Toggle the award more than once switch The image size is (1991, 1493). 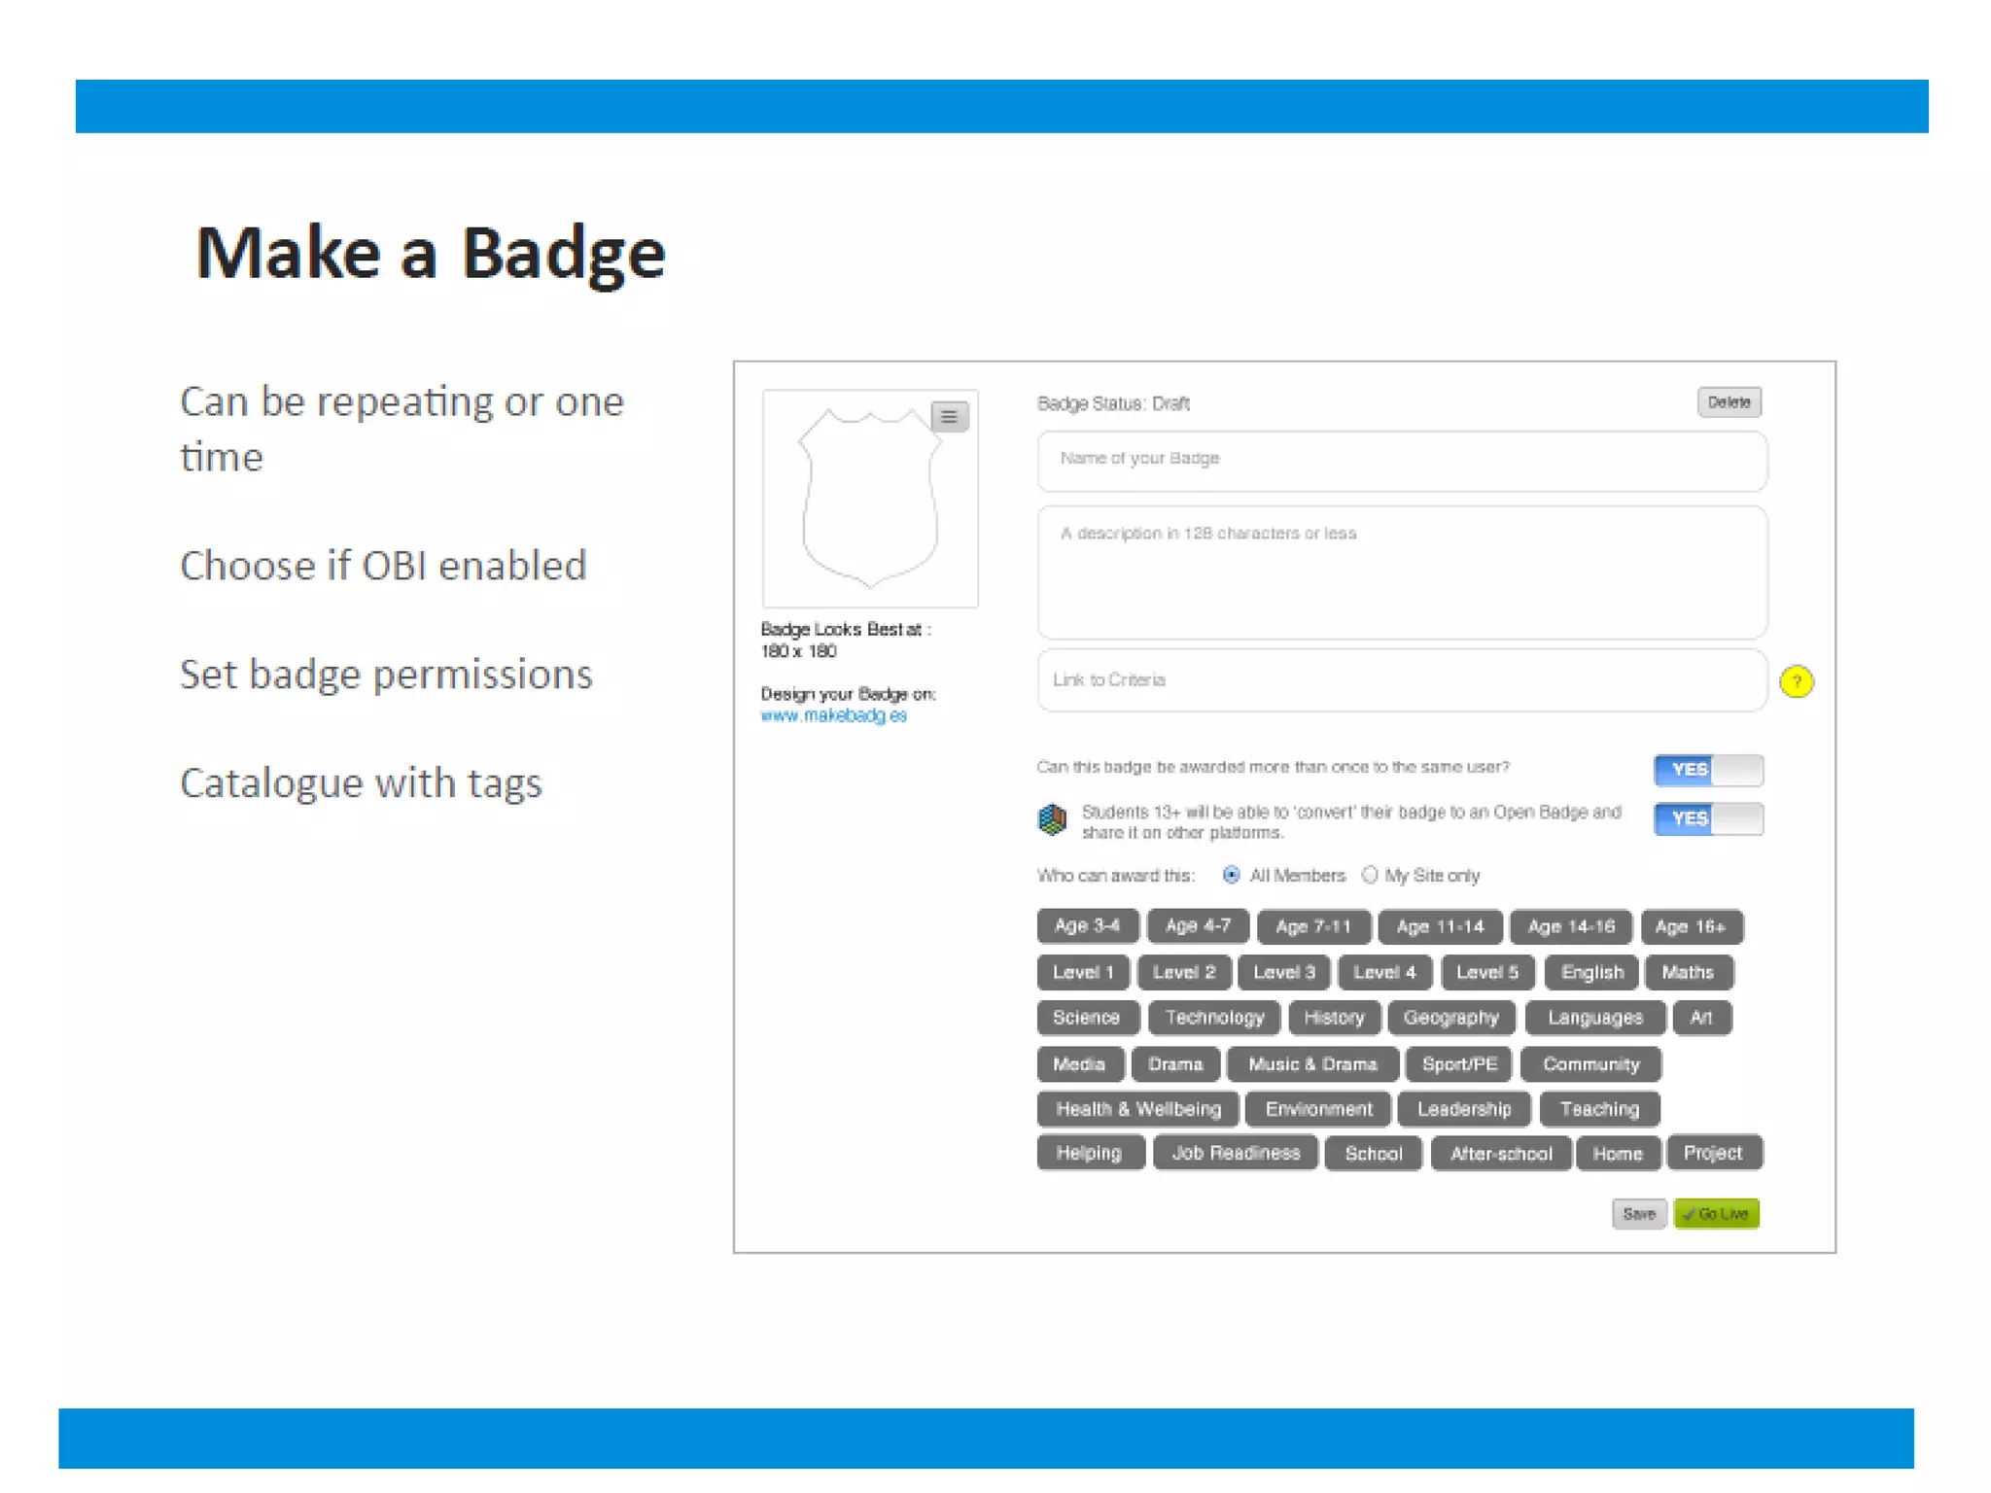[x=1707, y=770]
